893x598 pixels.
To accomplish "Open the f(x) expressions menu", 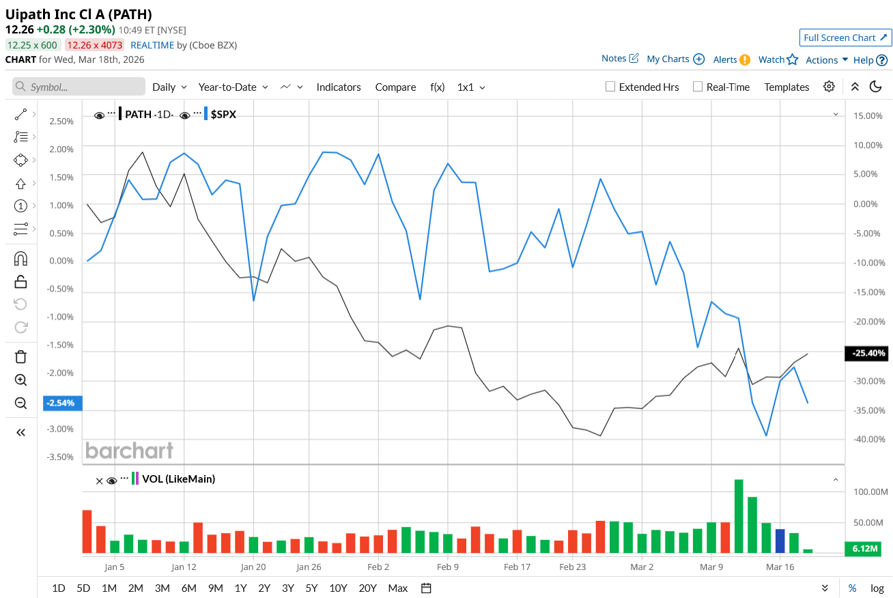I will click(437, 87).
